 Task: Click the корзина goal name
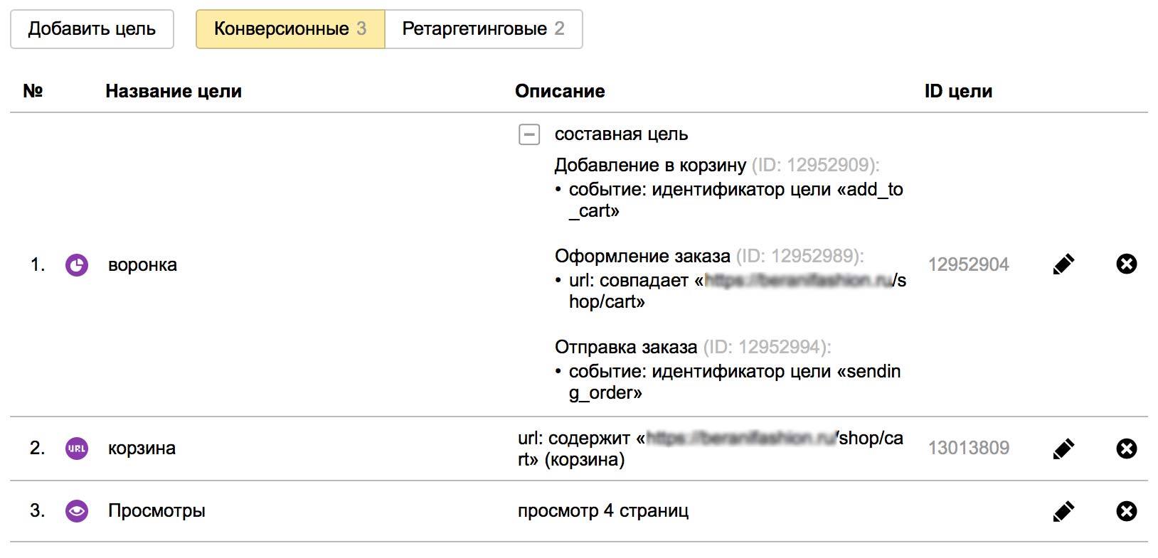click(x=142, y=449)
